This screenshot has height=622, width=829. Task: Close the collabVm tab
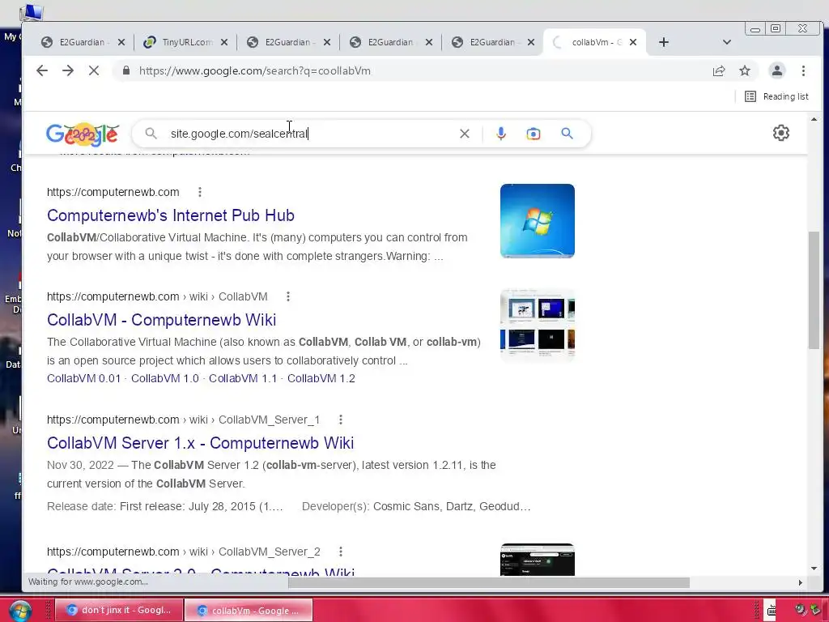click(633, 42)
